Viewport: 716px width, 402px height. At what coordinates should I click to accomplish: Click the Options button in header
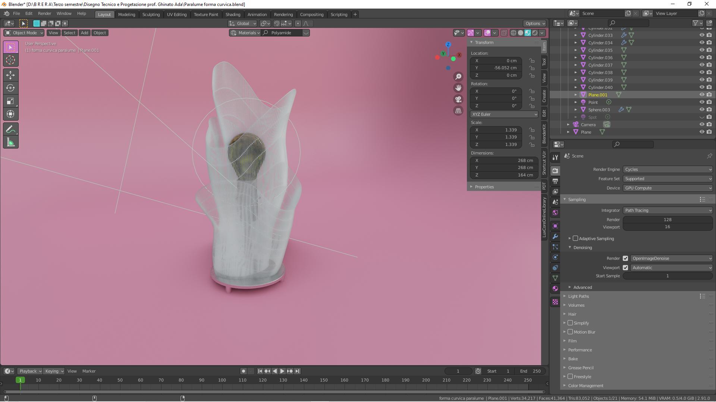(534, 23)
